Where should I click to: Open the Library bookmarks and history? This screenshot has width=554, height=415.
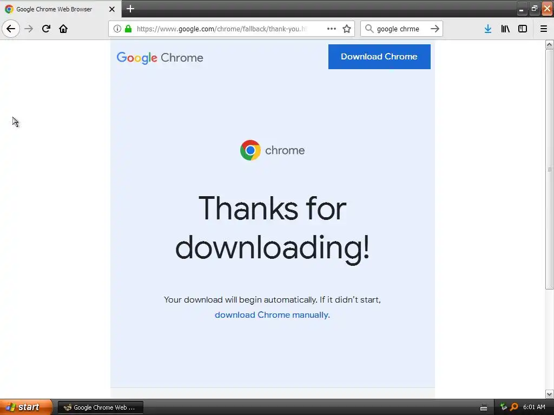pos(505,29)
